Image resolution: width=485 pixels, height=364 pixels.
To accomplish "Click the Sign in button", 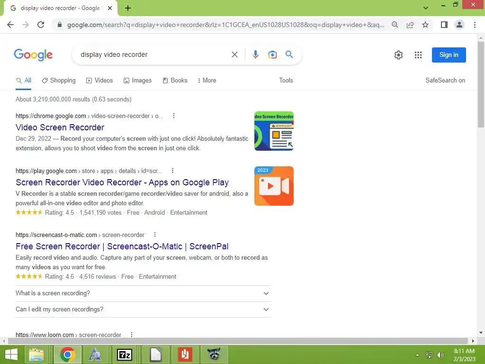I will point(449,55).
